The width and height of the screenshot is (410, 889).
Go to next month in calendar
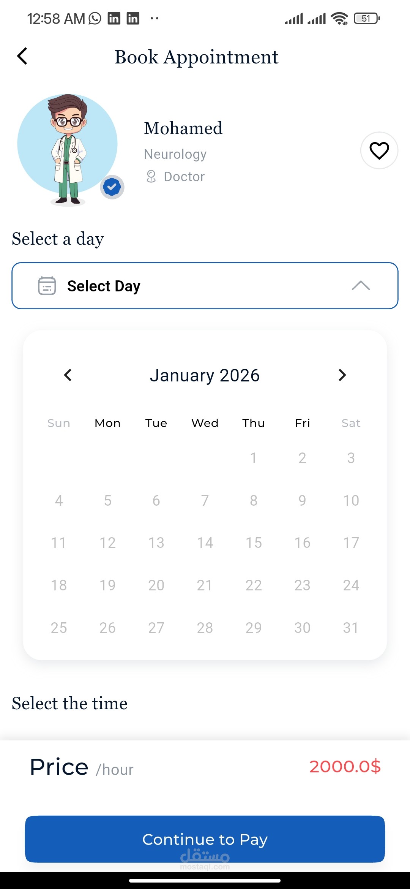(x=342, y=375)
